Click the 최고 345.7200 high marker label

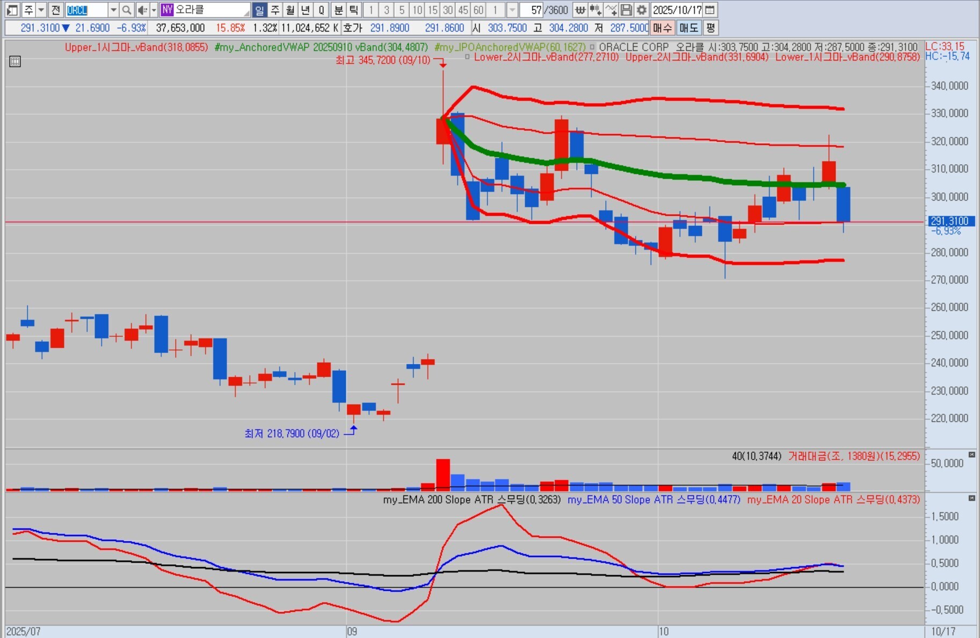click(383, 60)
